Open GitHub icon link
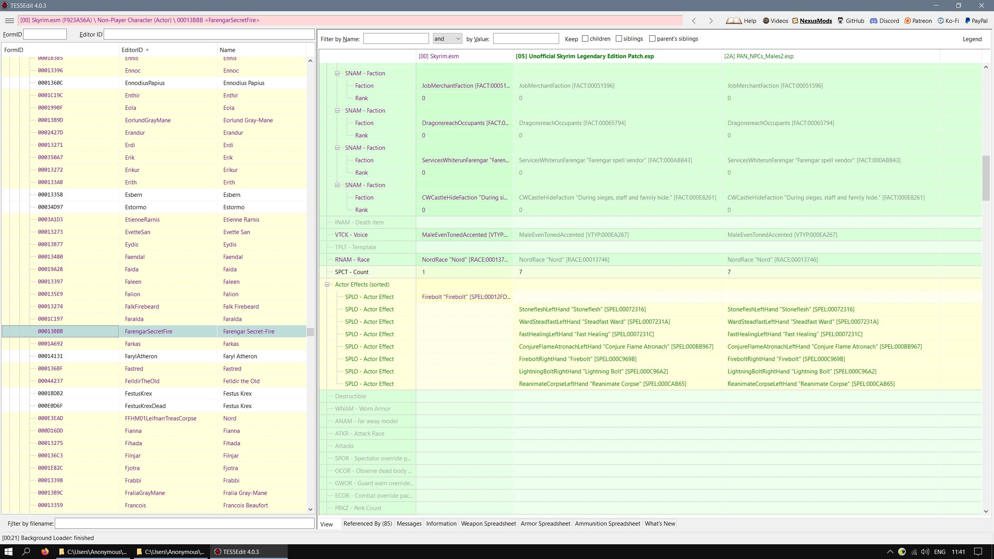994x559 pixels. 841,21
